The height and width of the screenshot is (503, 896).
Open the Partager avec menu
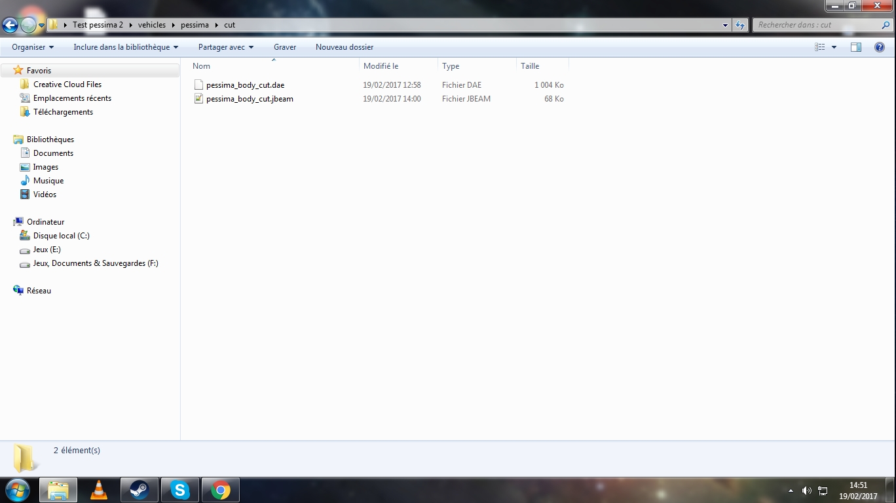(x=226, y=47)
